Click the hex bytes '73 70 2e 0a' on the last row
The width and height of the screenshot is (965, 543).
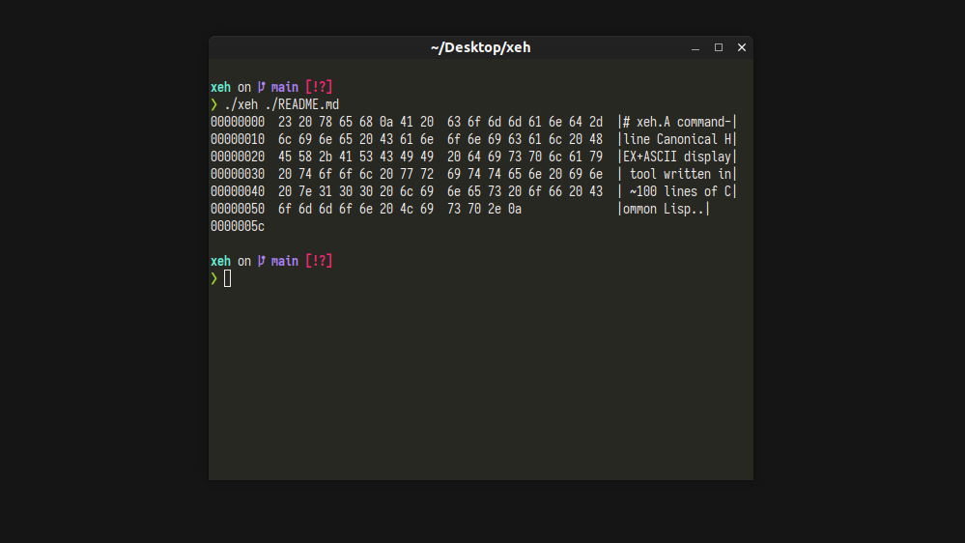[x=484, y=210]
